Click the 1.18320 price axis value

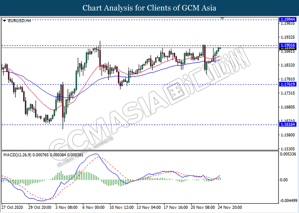pyautogui.click(x=288, y=65)
